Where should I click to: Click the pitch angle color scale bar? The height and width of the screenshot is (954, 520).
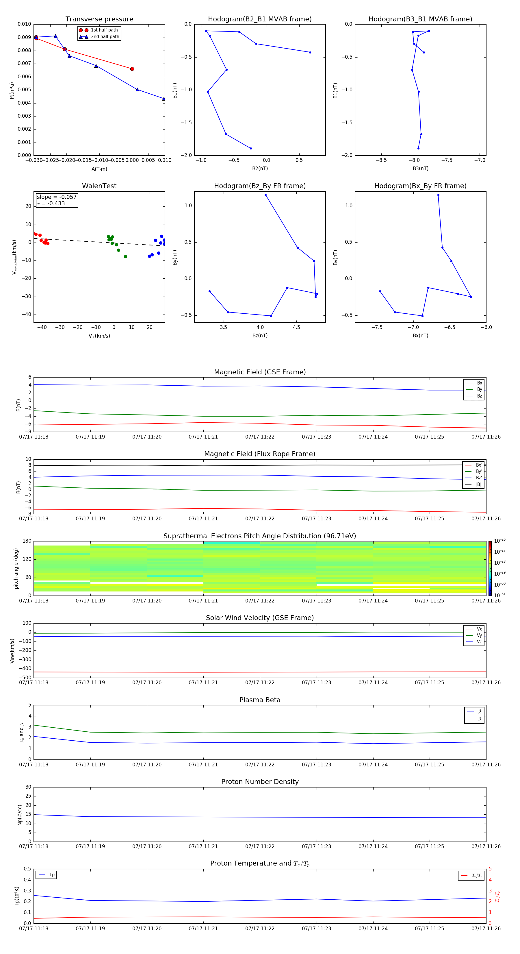(x=490, y=568)
